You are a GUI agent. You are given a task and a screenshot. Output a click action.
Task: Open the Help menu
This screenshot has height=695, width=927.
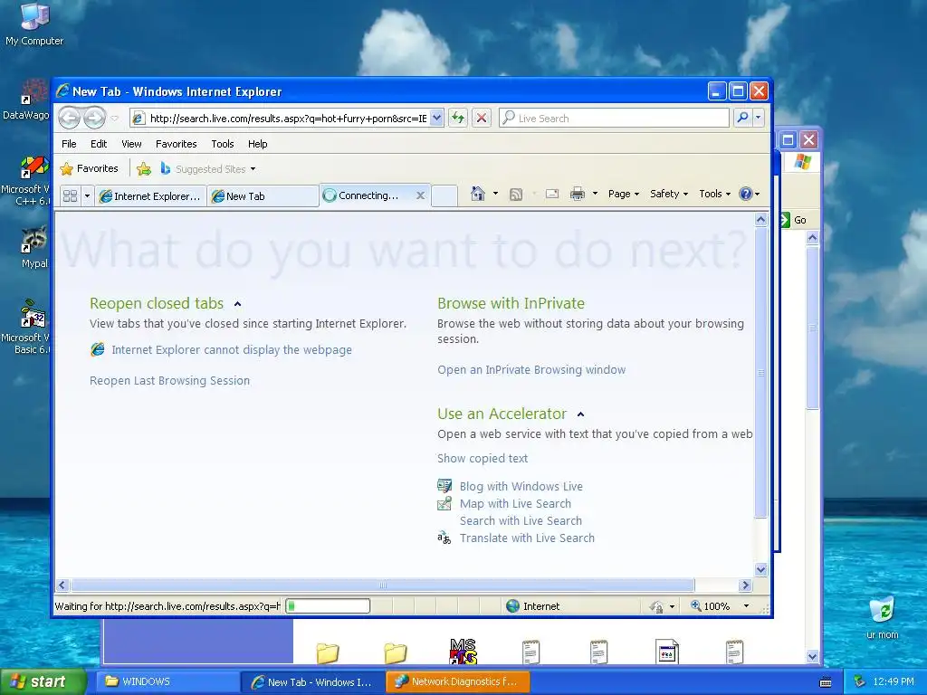click(257, 144)
